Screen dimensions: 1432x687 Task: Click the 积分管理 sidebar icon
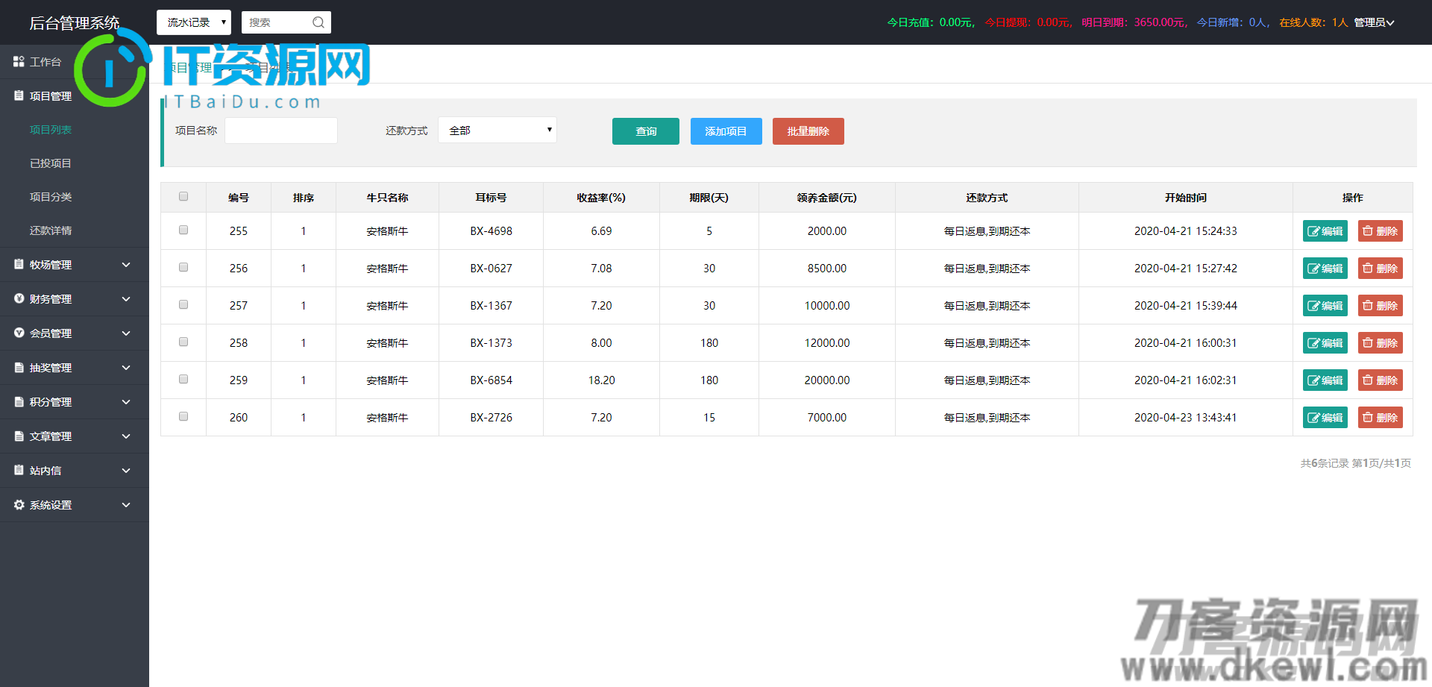(19, 401)
